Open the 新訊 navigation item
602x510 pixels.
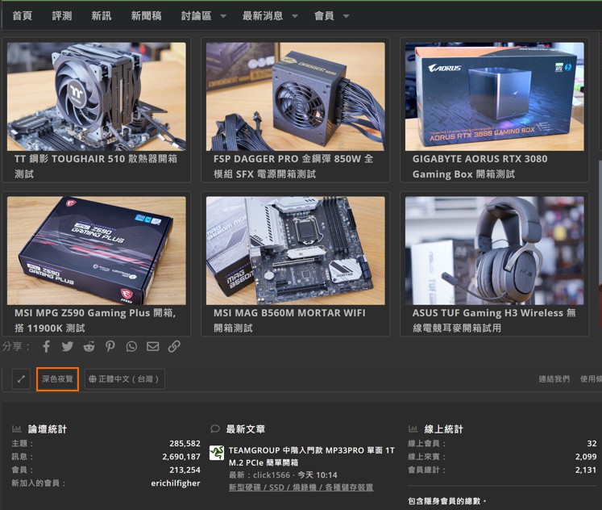pos(102,16)
